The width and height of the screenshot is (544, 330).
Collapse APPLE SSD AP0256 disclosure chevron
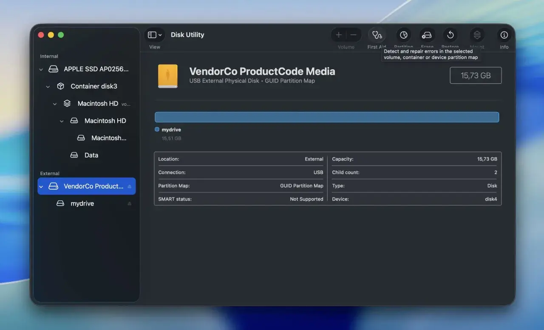pyautogui.click(x=41, y=69)
